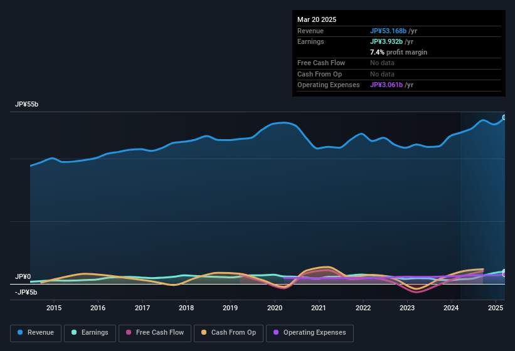515x351 pixels.
Task: Click the 2024 x-axis year label
Action: [x=451, y=308]
